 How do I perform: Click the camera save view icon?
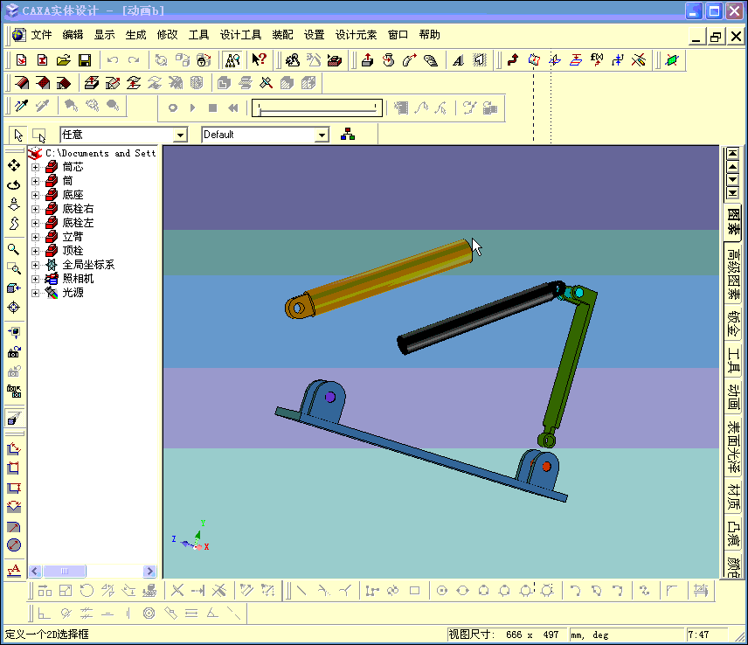[14, 352]
